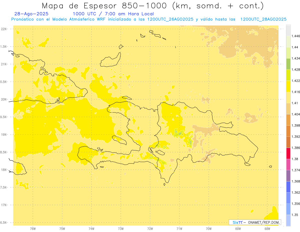Click colorbar value '1.38'
Viewport: 300px width, 232px height.
295,159
